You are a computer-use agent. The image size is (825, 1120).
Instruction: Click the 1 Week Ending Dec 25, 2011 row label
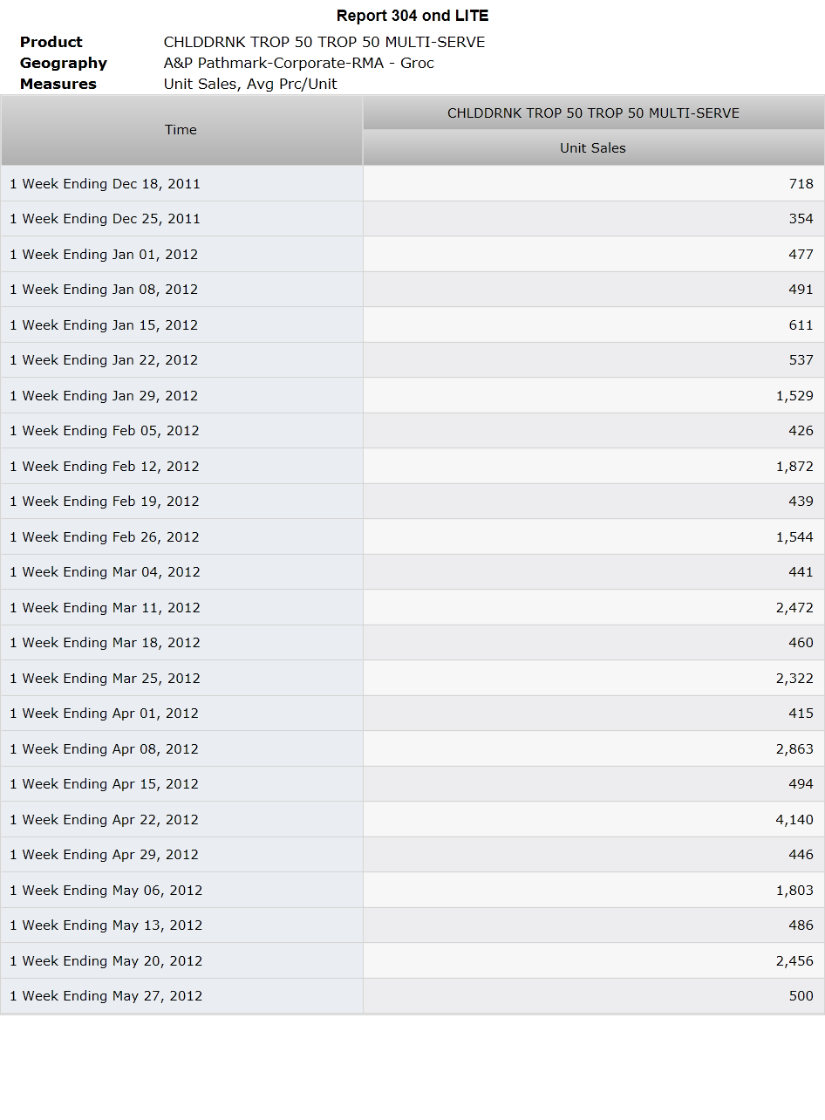105,219
